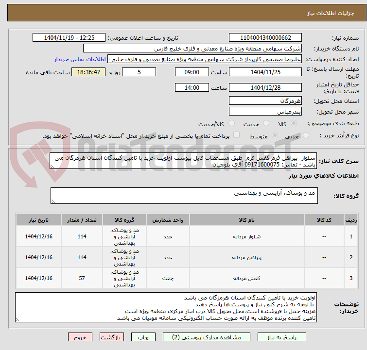Click the کد کالا column header
This screenshot has height=350, width=367.
coord(324,220)
